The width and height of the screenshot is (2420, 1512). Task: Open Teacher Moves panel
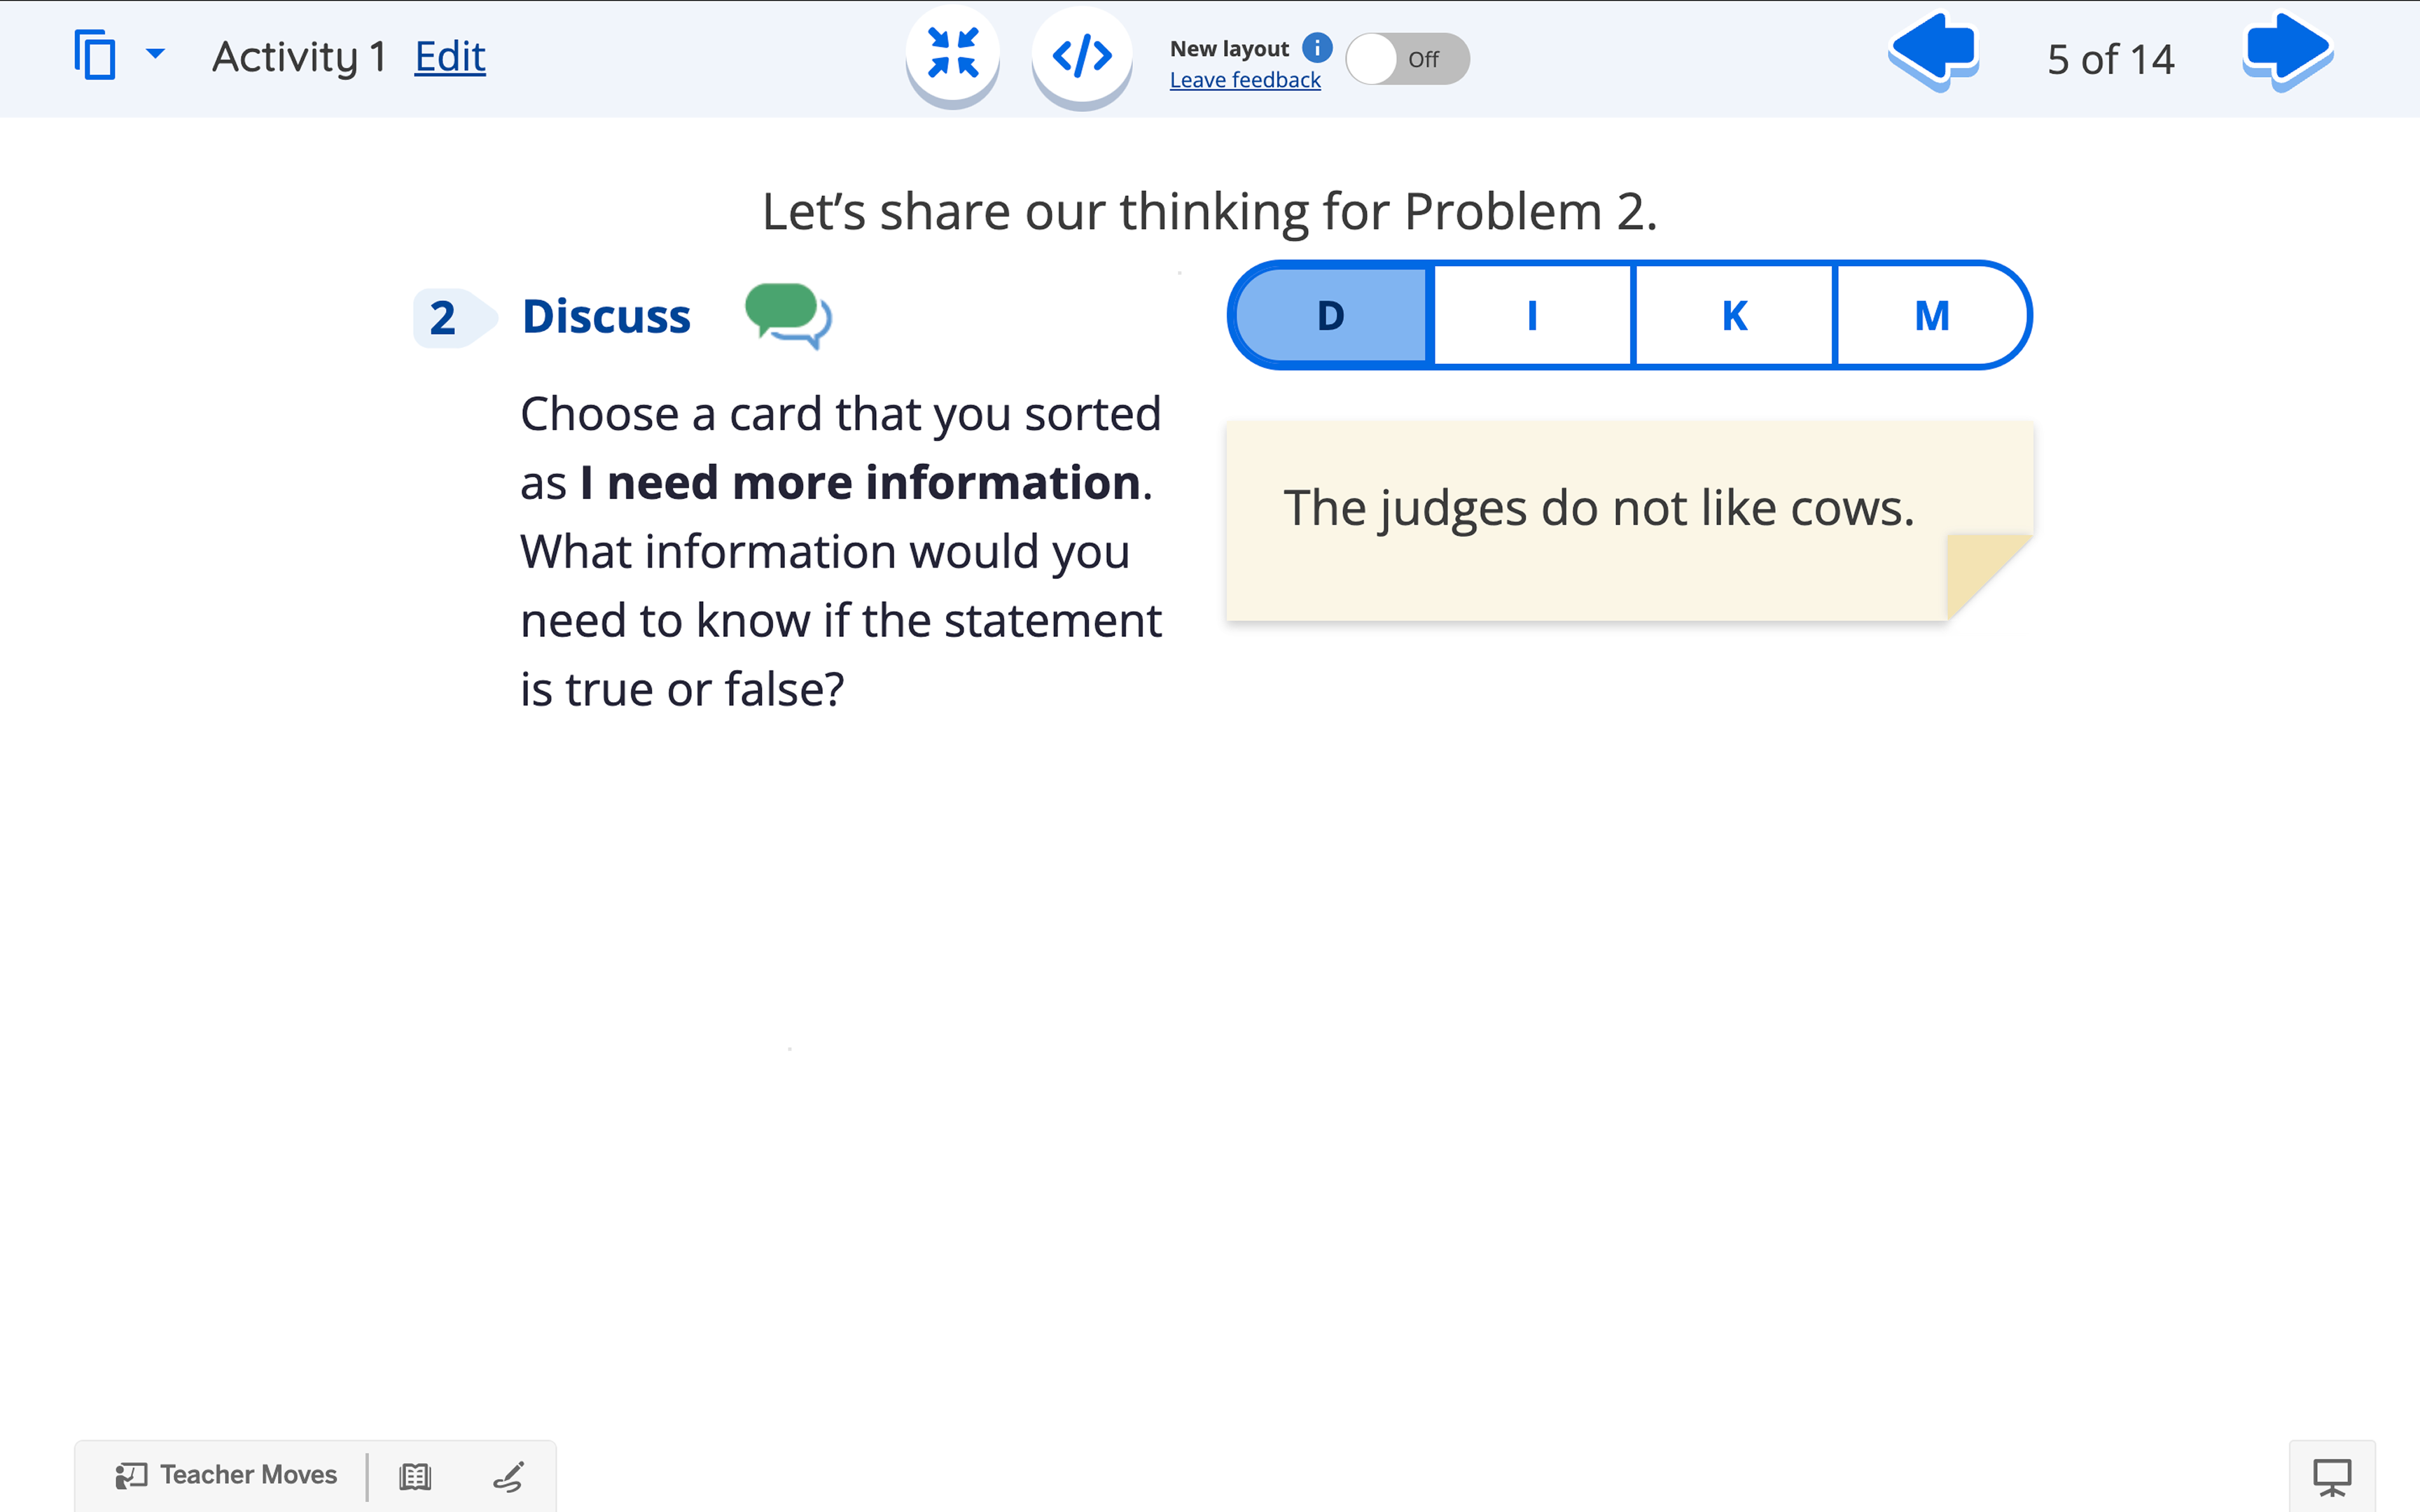226,1474
